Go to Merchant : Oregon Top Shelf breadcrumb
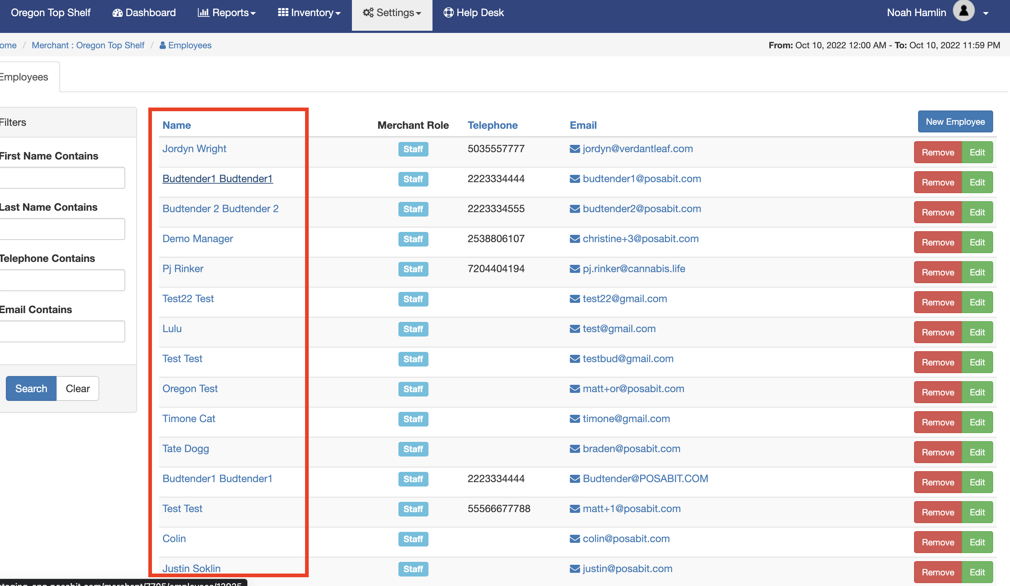The width and height of the screenshot is (1010, 586). click(x=88, y=45)
